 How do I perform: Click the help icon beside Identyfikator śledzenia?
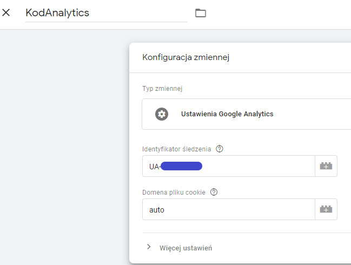[x=220, y=149]
